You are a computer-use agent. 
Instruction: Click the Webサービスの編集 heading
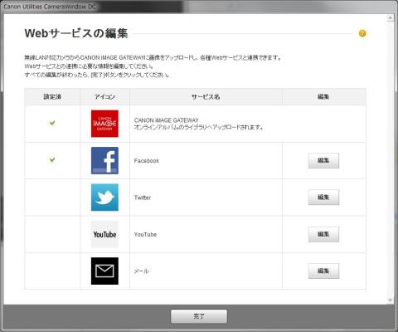(x=76, y=33)
